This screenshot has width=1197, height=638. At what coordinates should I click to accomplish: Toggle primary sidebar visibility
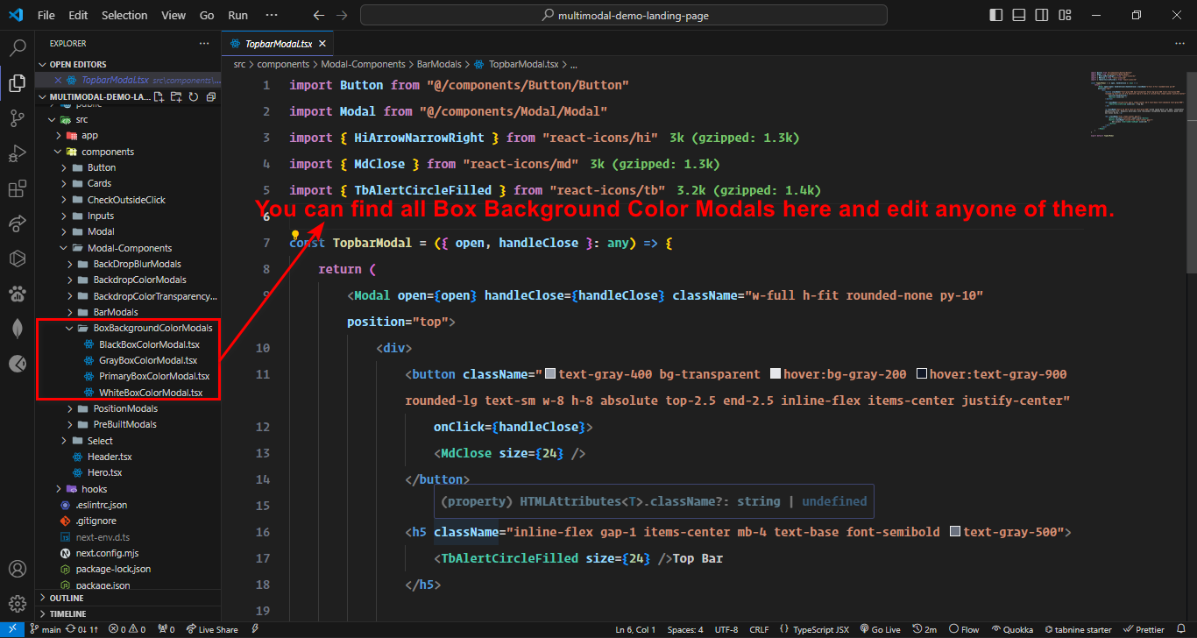pyautogui.click(x=995, y=15)
